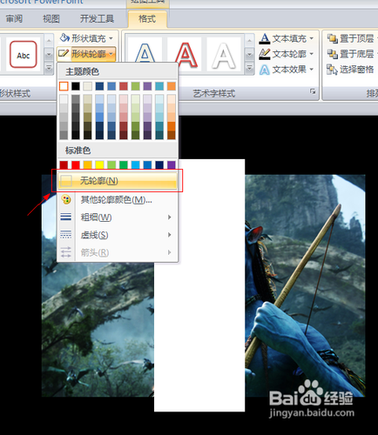378x435 pixels.
Task: Pick the purple theme color swatch
Action: pos(147,86)
